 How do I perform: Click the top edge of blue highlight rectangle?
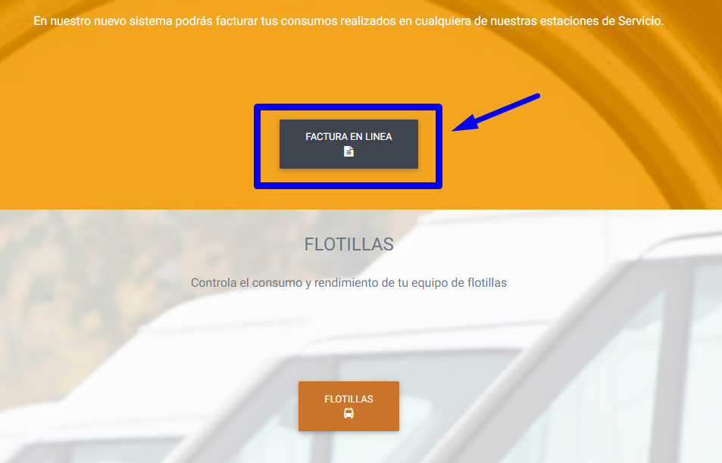click(x=348, y=107)
